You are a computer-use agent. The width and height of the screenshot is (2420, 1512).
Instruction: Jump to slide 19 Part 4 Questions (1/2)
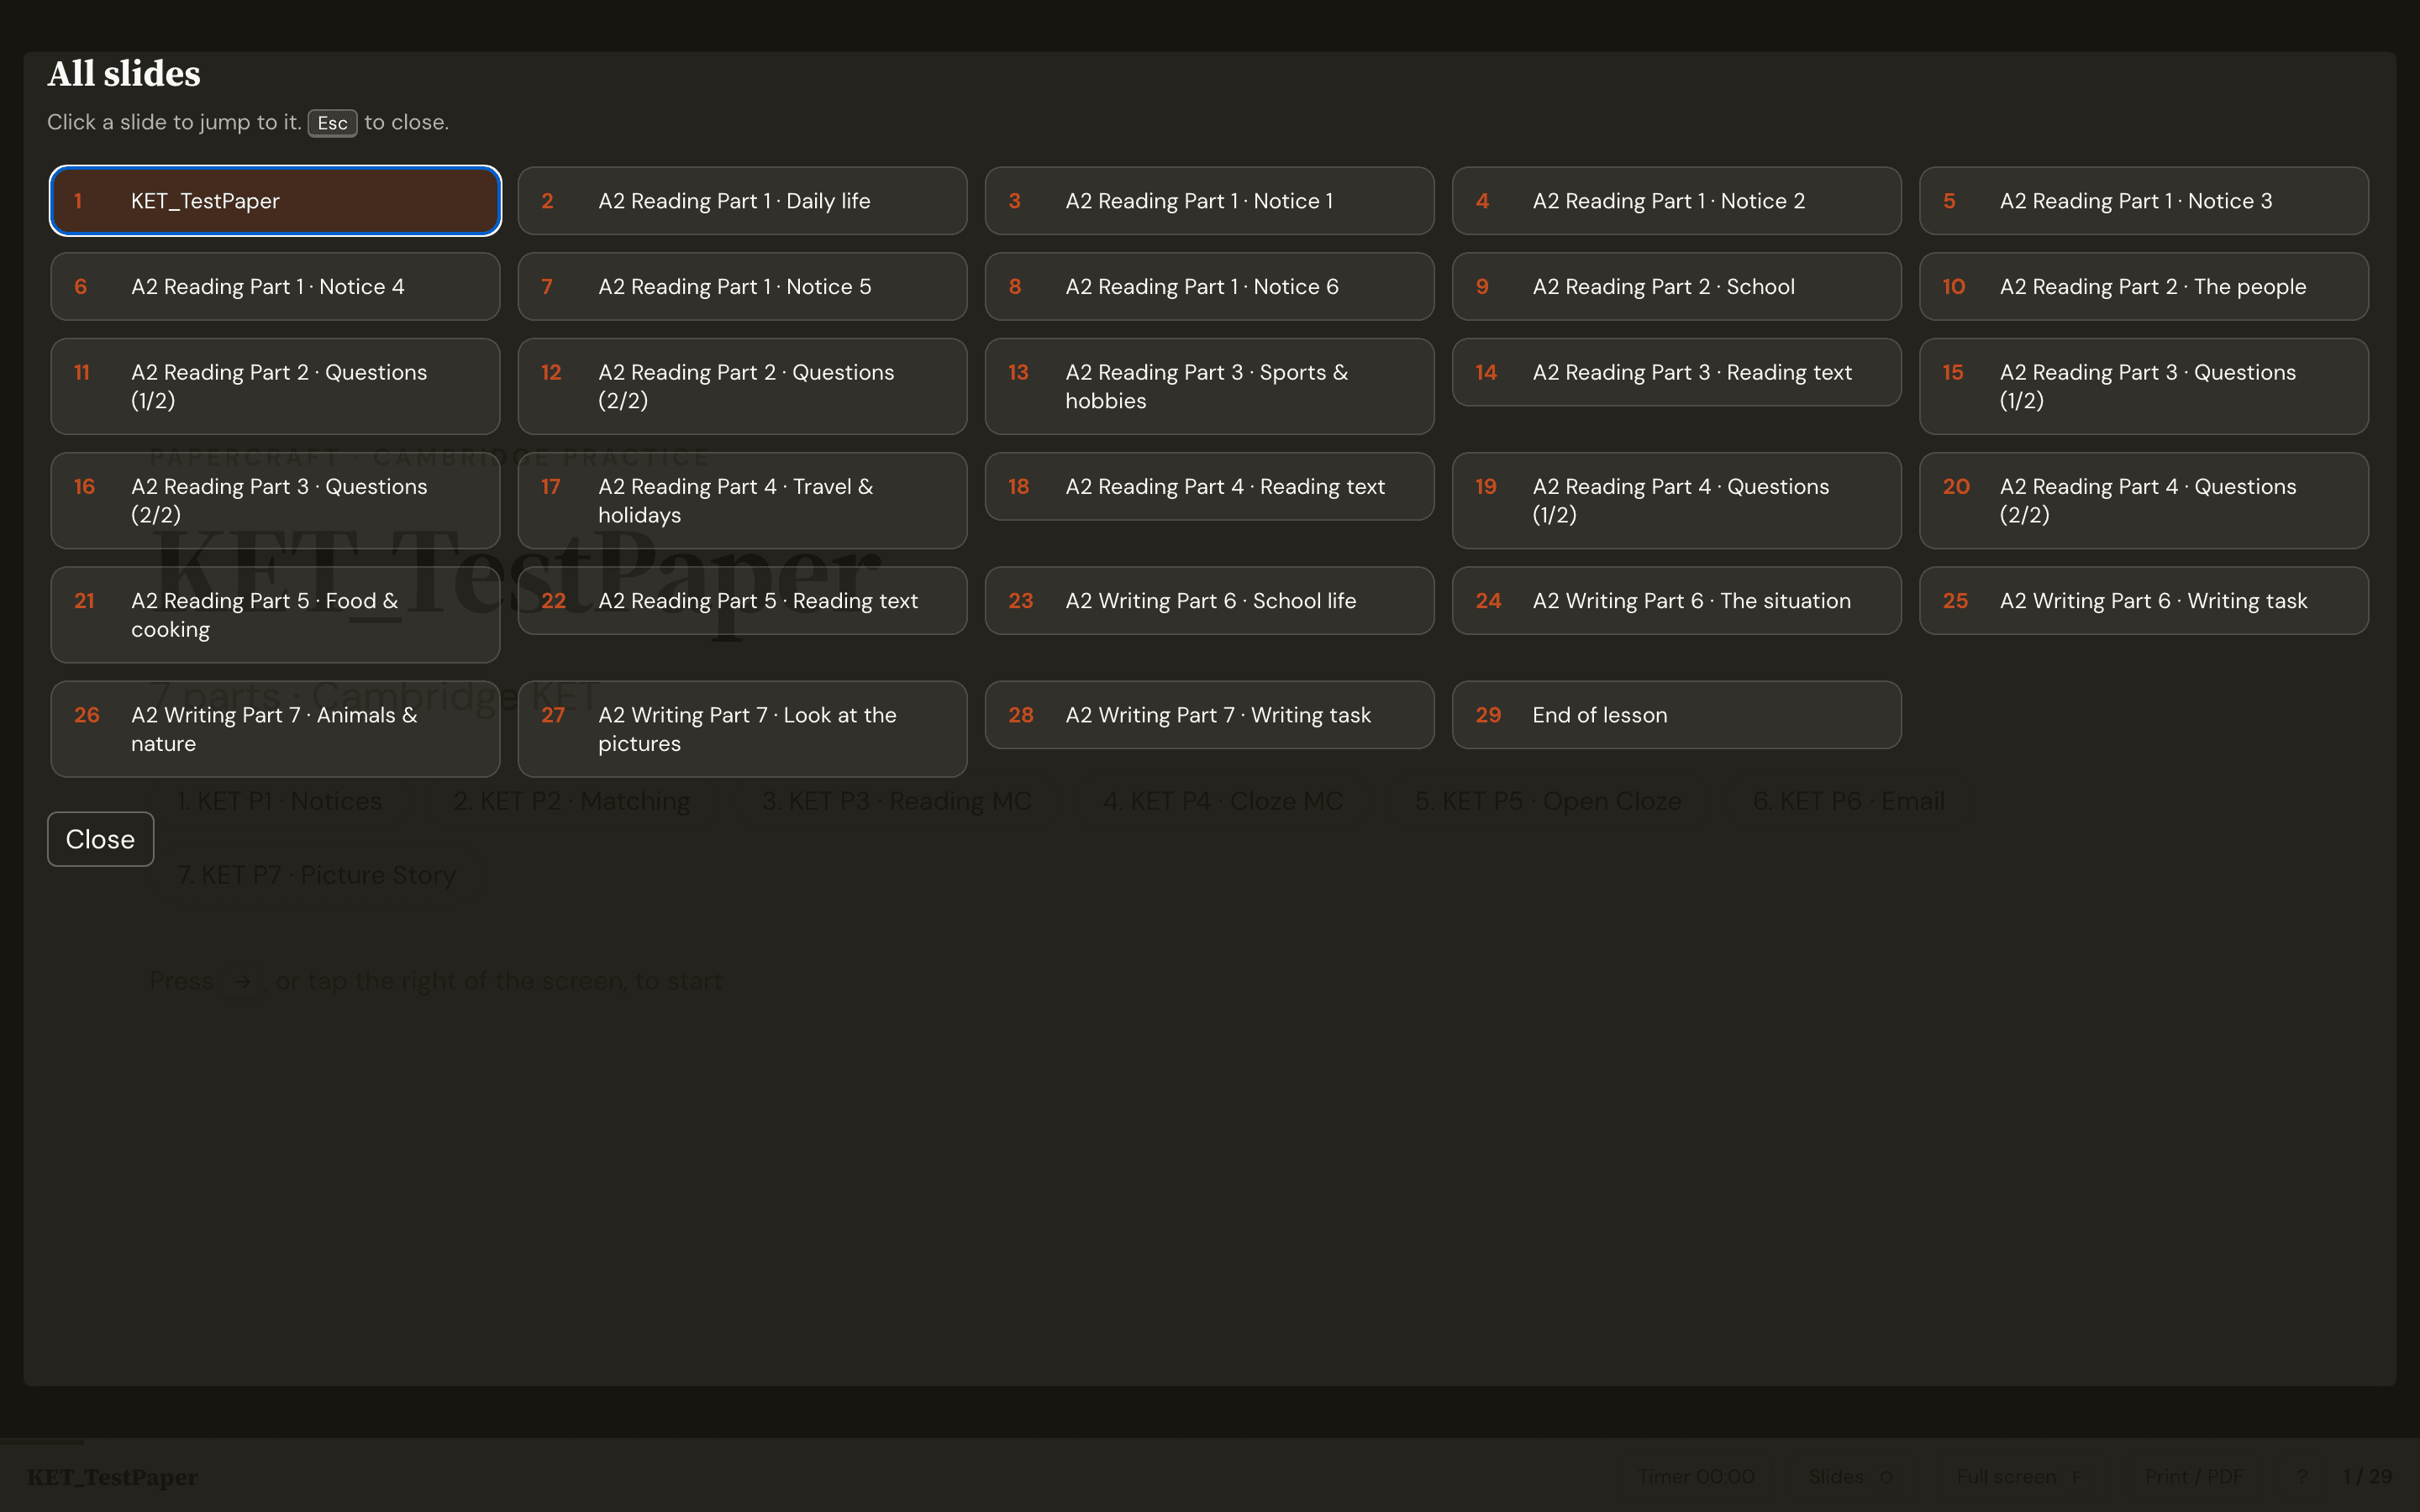click(x=1676, y=501)
